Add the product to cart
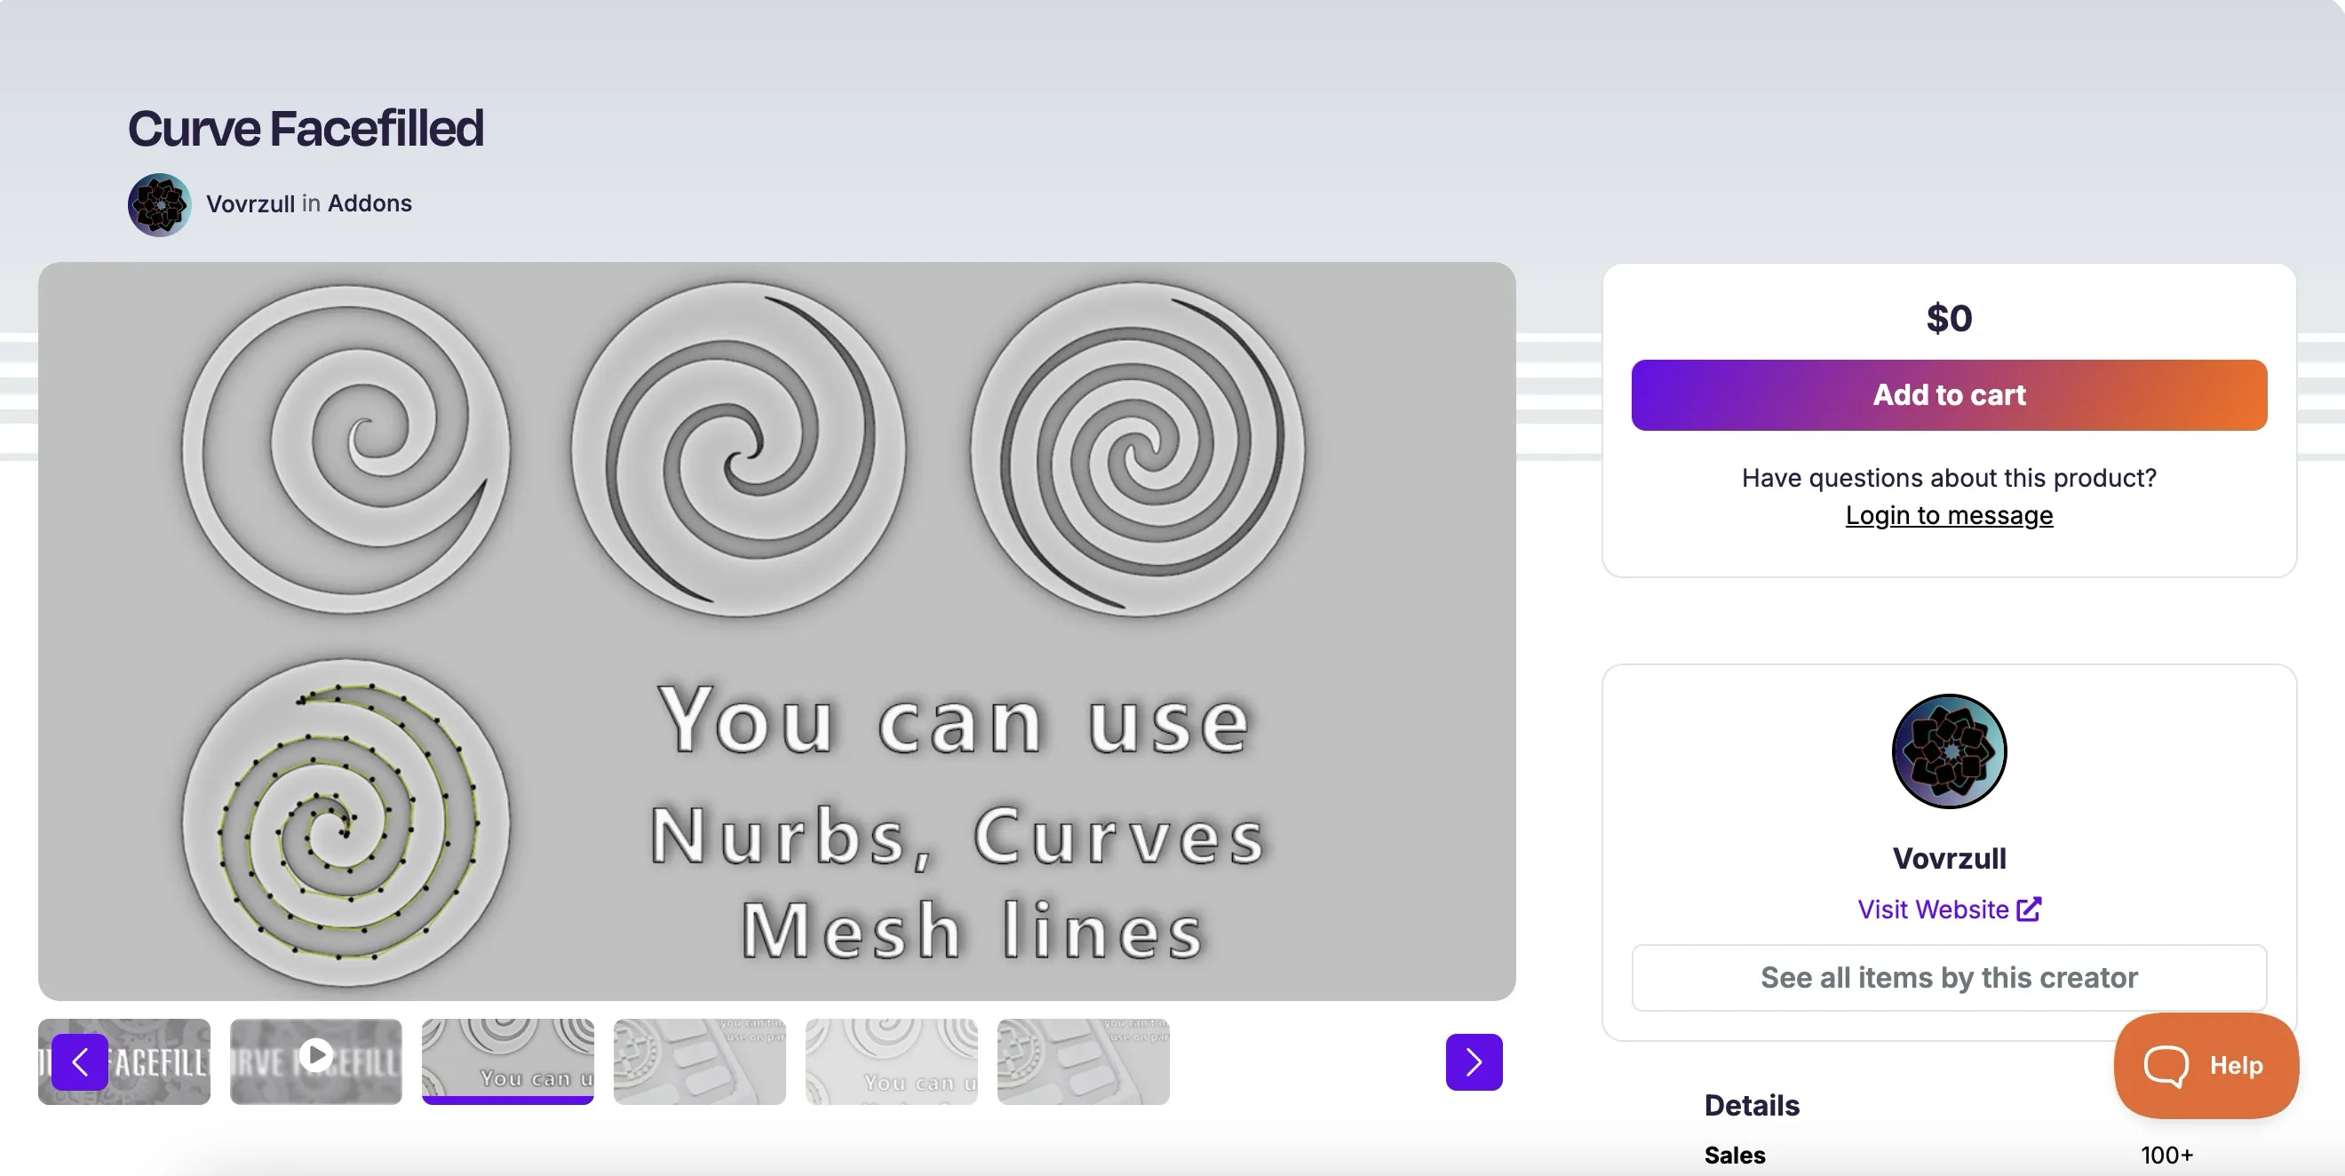 [1948, 395]
